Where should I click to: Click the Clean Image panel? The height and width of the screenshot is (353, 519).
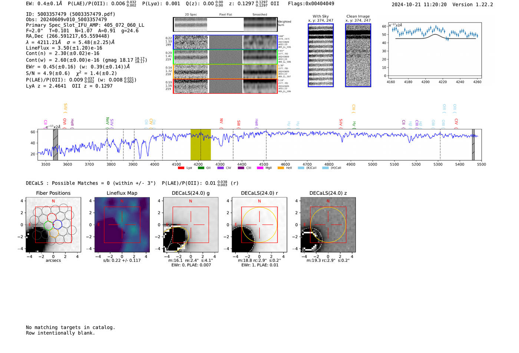click(x=358, y=56)
